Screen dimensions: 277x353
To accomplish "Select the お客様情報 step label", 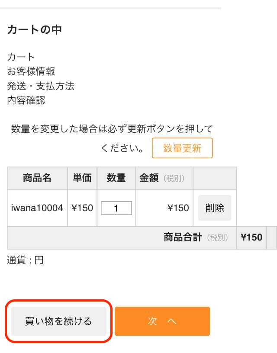I will coord(31,71).
